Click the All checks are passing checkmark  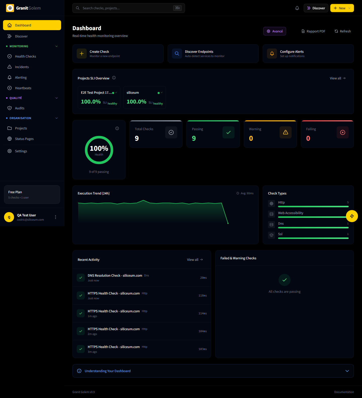[285, 280]
